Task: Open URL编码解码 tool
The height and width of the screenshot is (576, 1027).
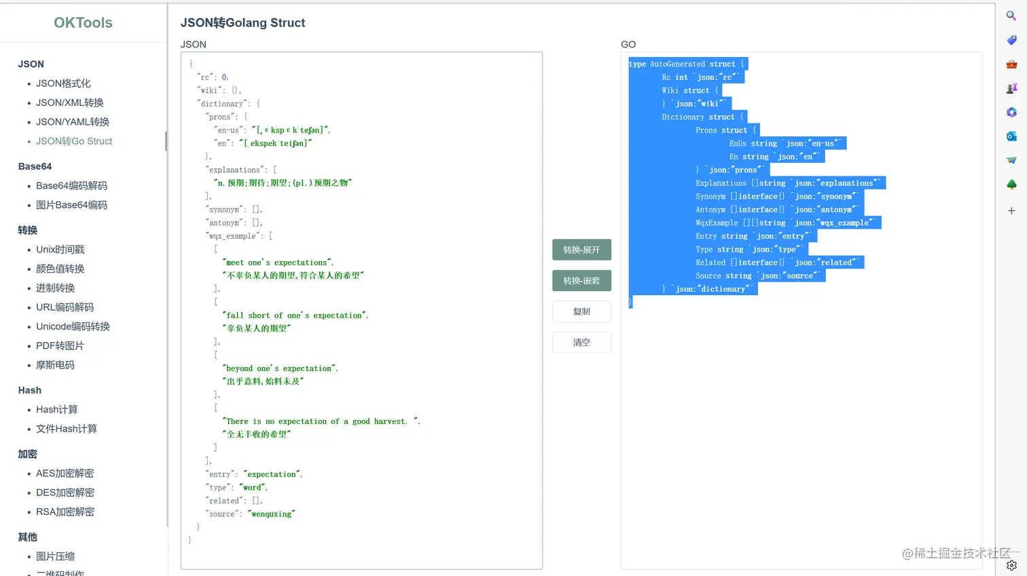Action: [65, 307]
